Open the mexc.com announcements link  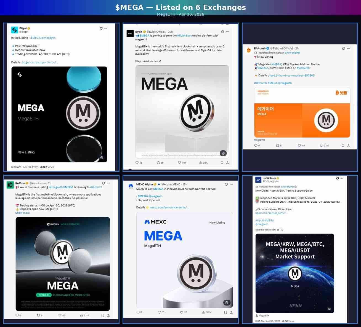(x=169, y=207)
